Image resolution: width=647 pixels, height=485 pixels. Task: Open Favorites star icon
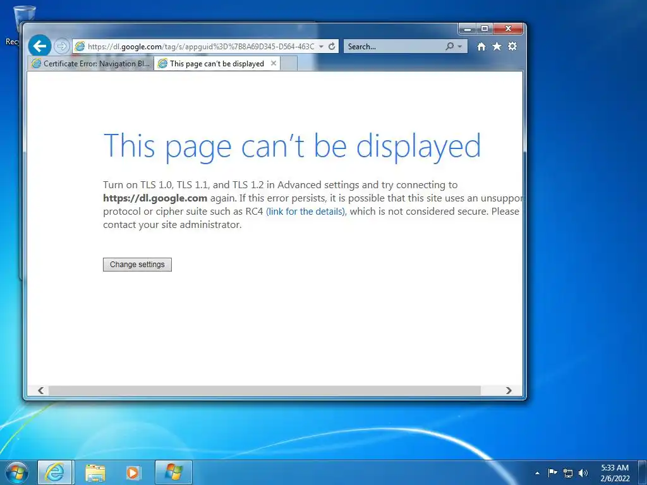click(497, 46)
